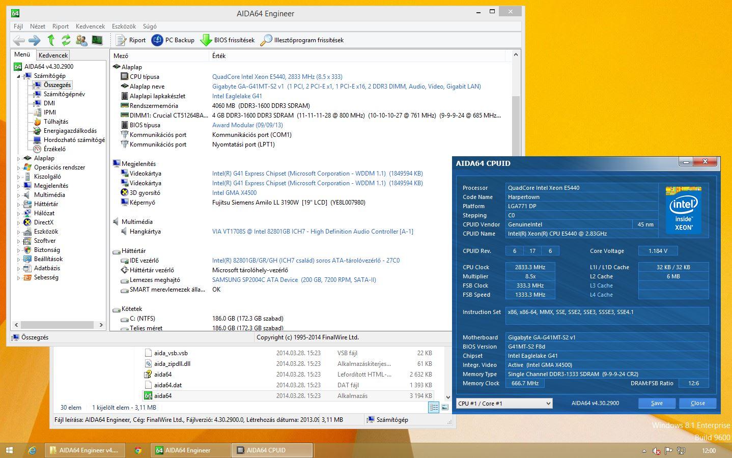The height and width of the screenshot is (458, 732).
Task: Expand the Háttértár tree node
Action: [19, 204]
